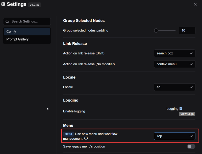Screen dimensions: 202x154
Task: Expand the No modifier link release dropdown
Action: (174, 64)
